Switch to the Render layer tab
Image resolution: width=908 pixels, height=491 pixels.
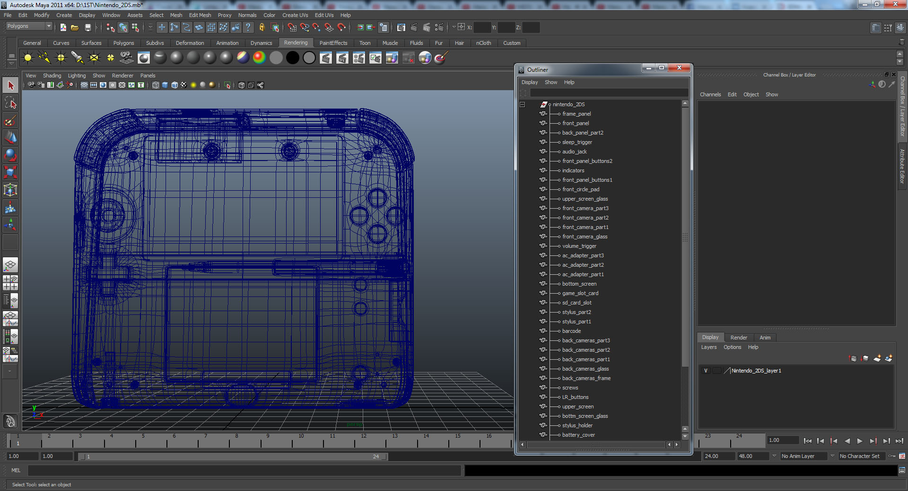pos(739,338)
